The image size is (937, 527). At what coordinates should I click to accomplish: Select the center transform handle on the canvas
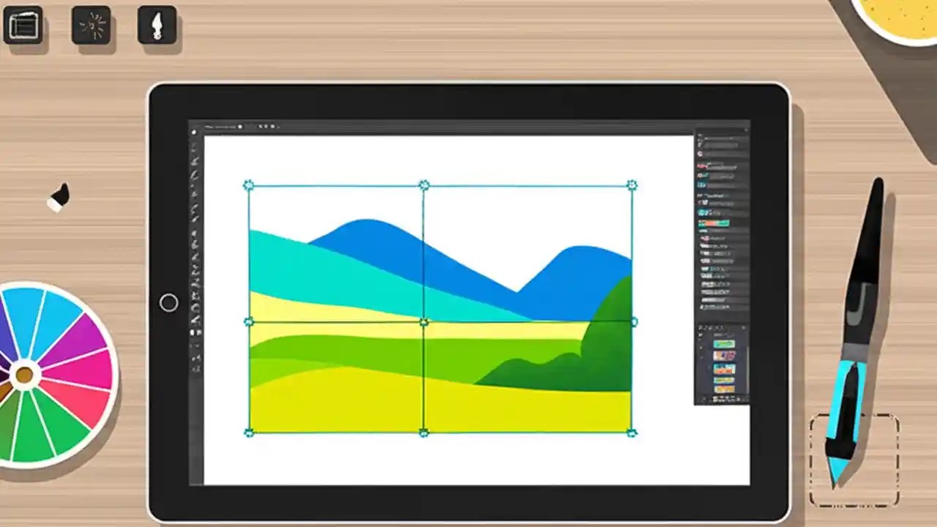tap(423, 321)
